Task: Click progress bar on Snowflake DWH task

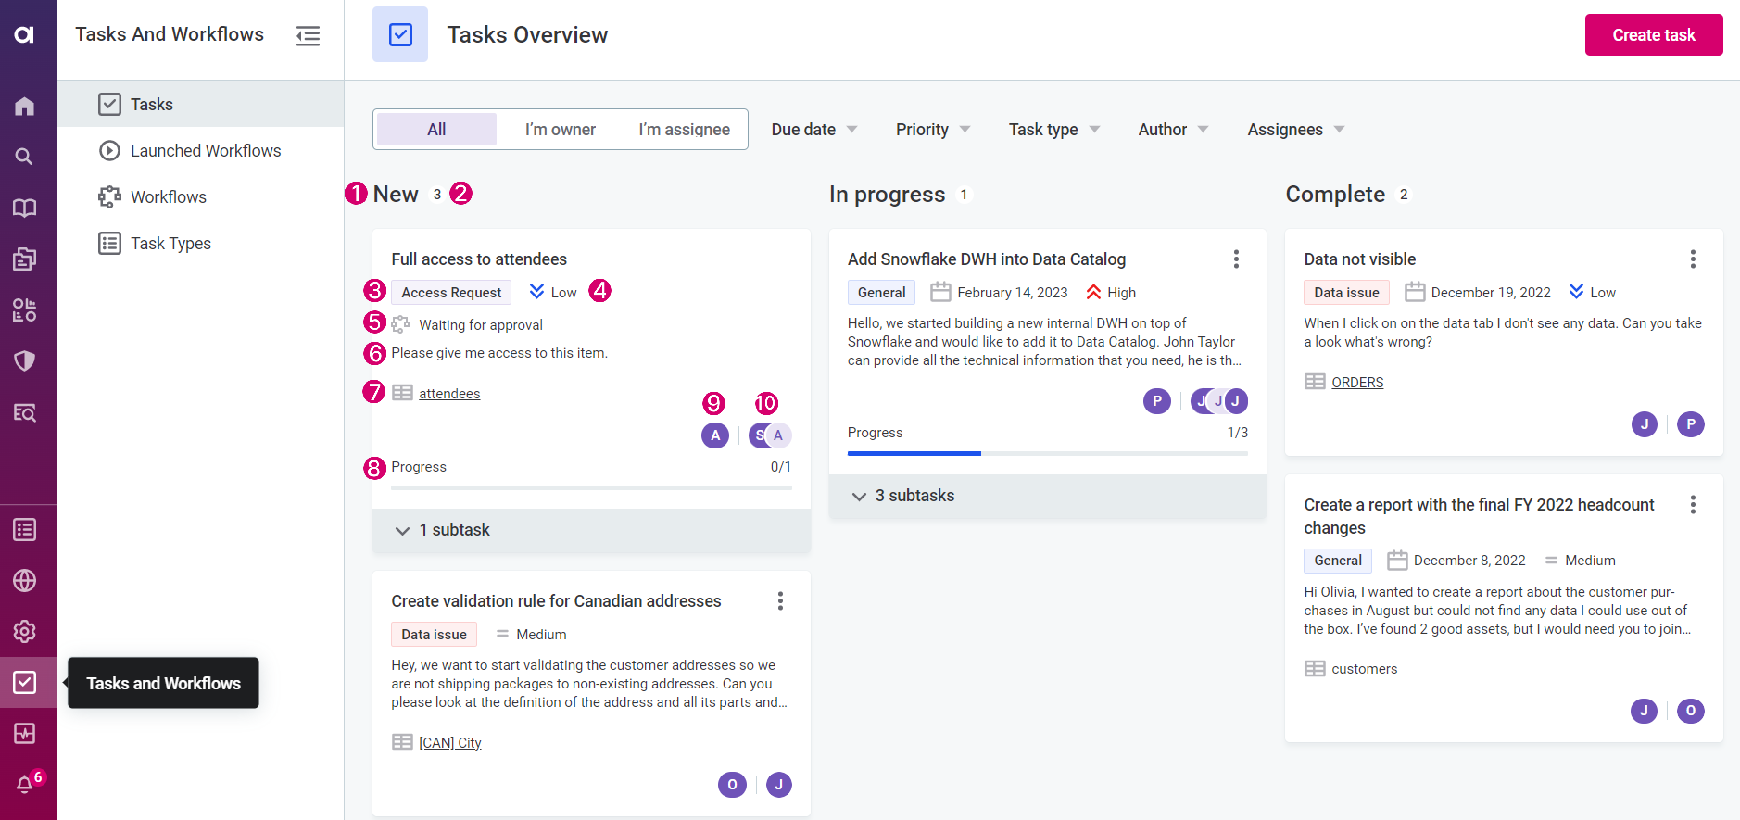Action: coord(1047,454)
